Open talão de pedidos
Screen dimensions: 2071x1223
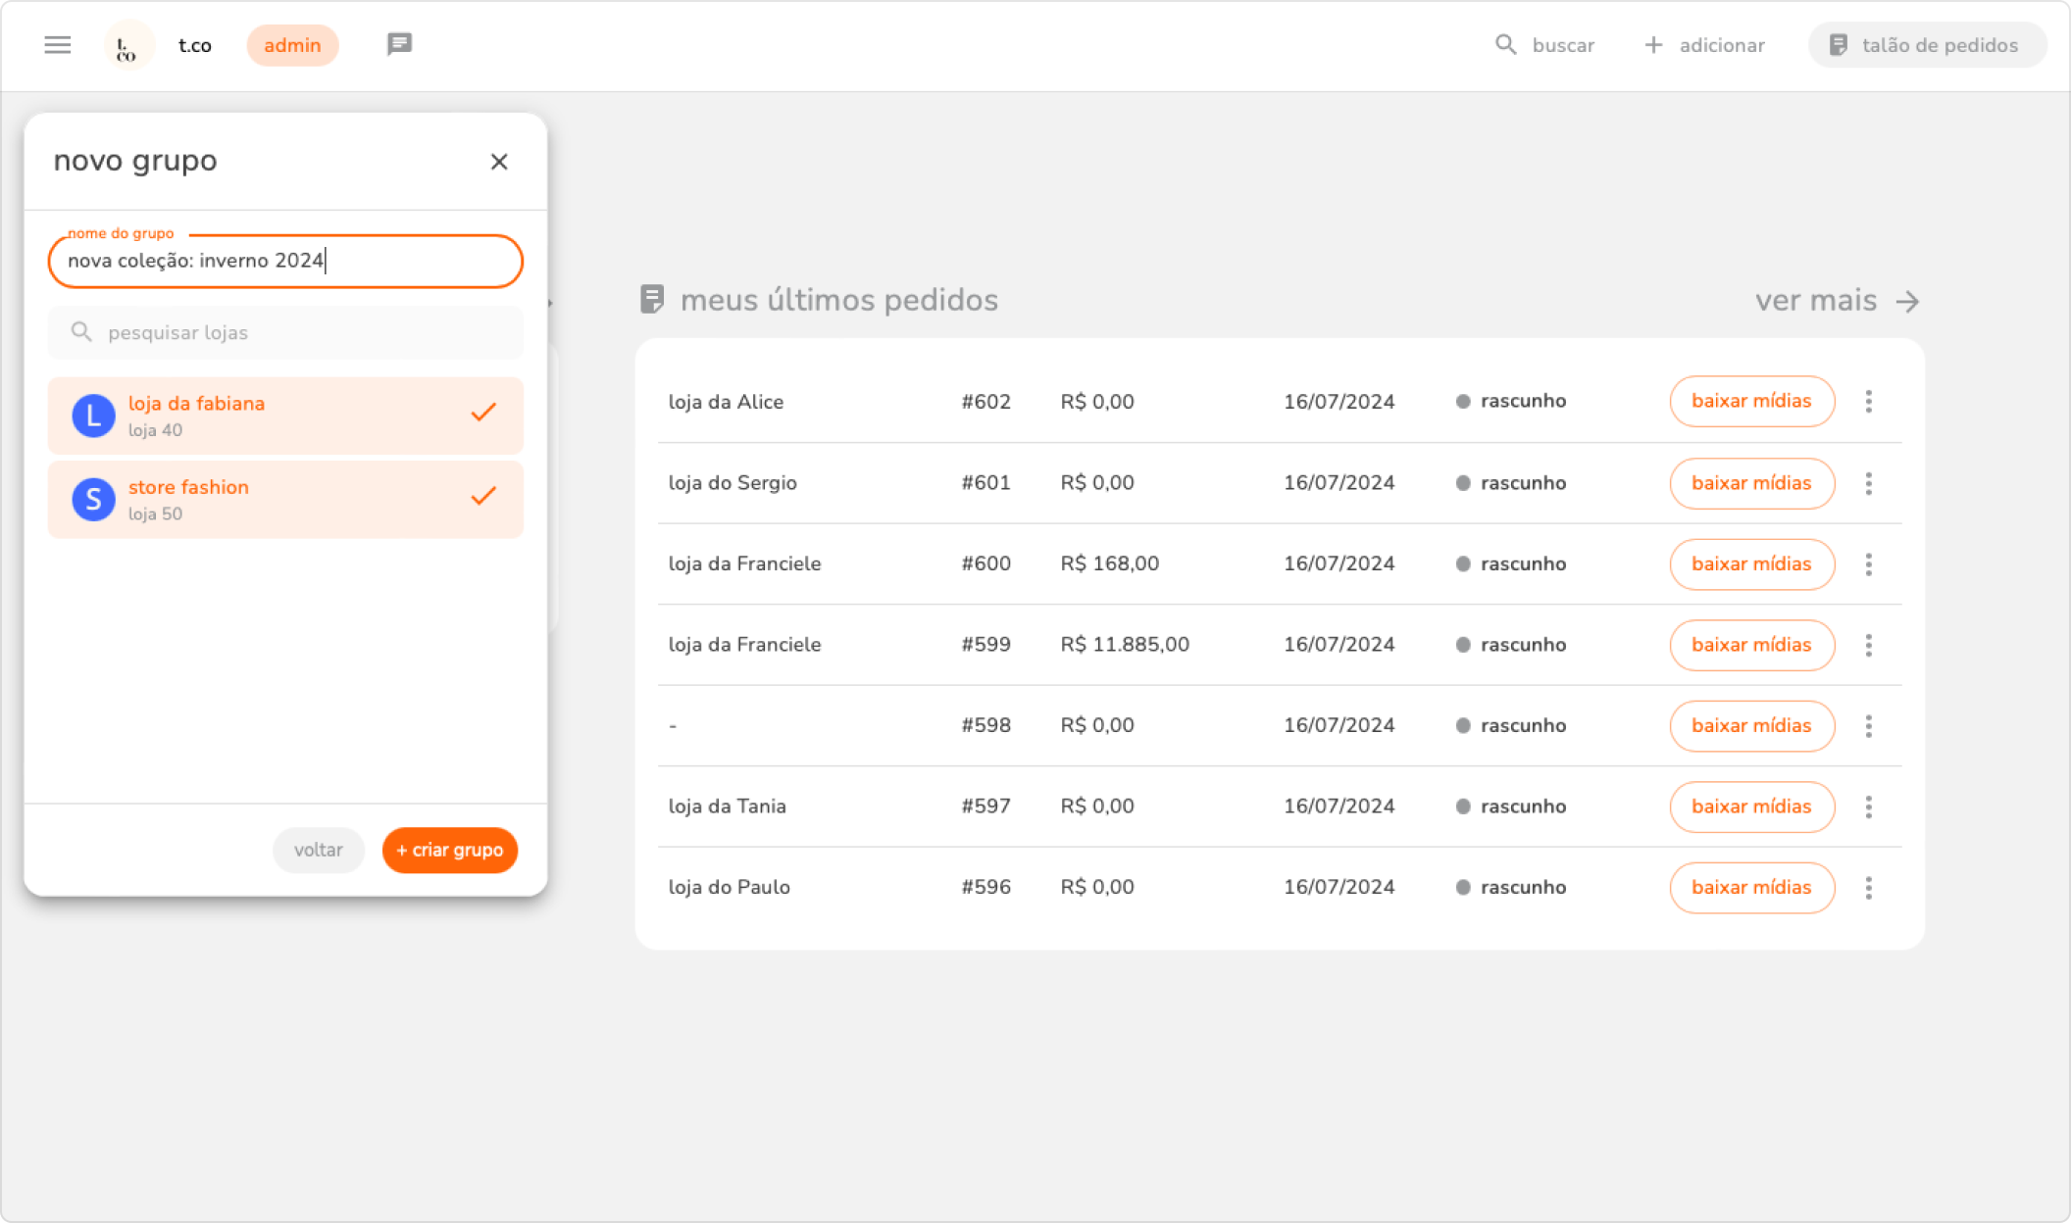tap(1926, 45)
